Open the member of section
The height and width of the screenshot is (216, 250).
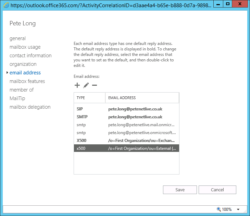click(22, 90)
